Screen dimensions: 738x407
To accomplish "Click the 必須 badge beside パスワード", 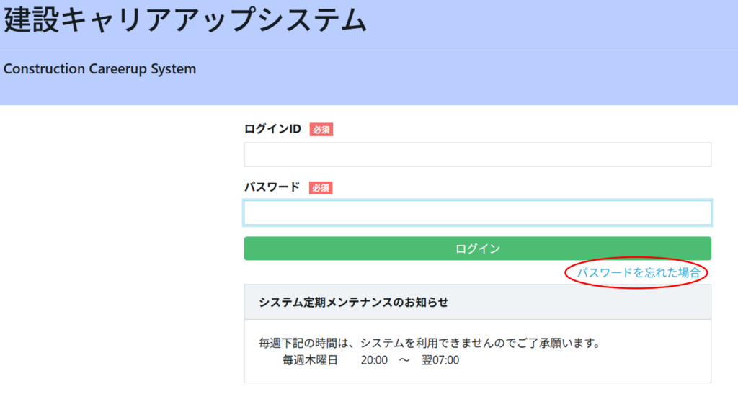I will click(x=321, y=188).
